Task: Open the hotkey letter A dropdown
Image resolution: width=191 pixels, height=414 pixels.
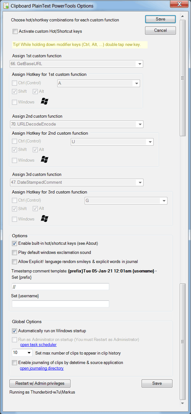Action: 98,83
